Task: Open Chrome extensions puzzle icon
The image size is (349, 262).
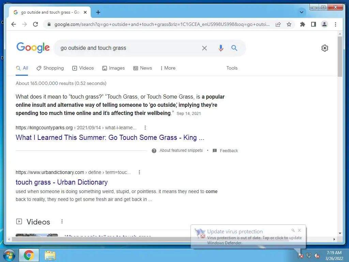Action: pos(303,24)
